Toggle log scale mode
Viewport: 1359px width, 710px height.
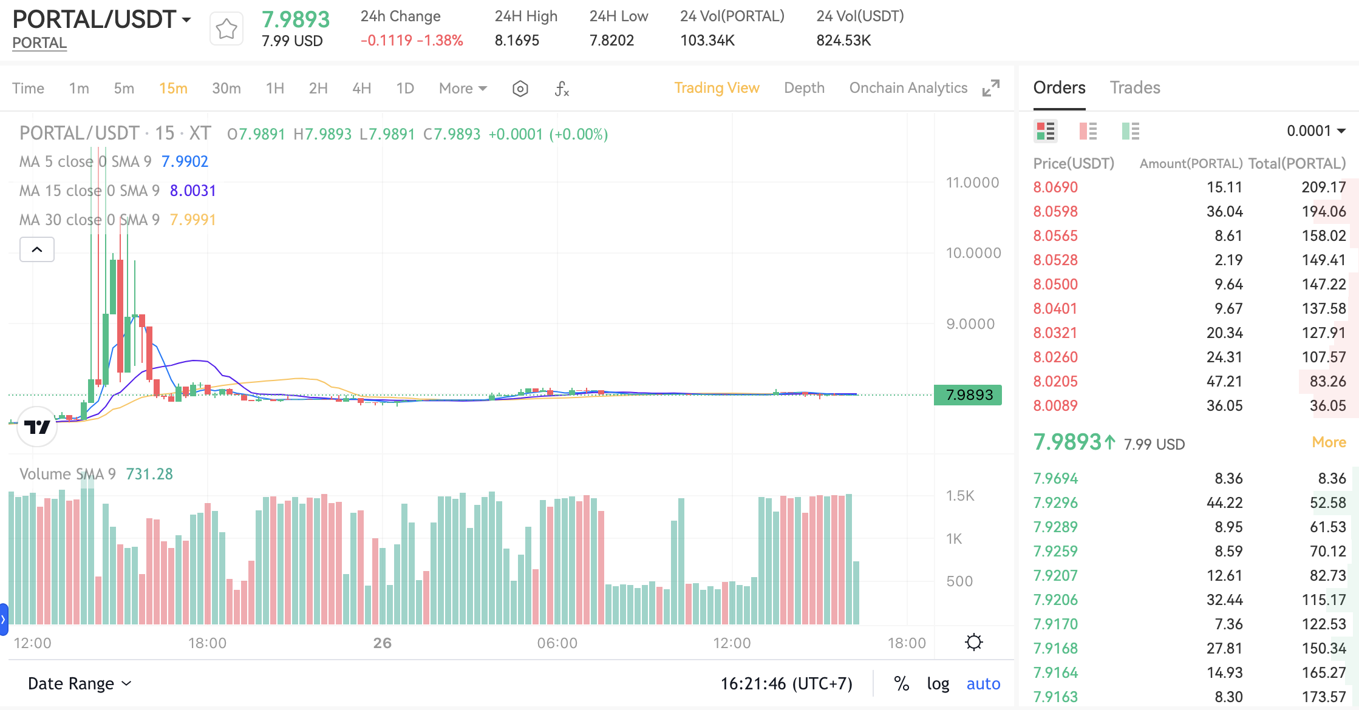pyautogui.click(x=938, y=684)
